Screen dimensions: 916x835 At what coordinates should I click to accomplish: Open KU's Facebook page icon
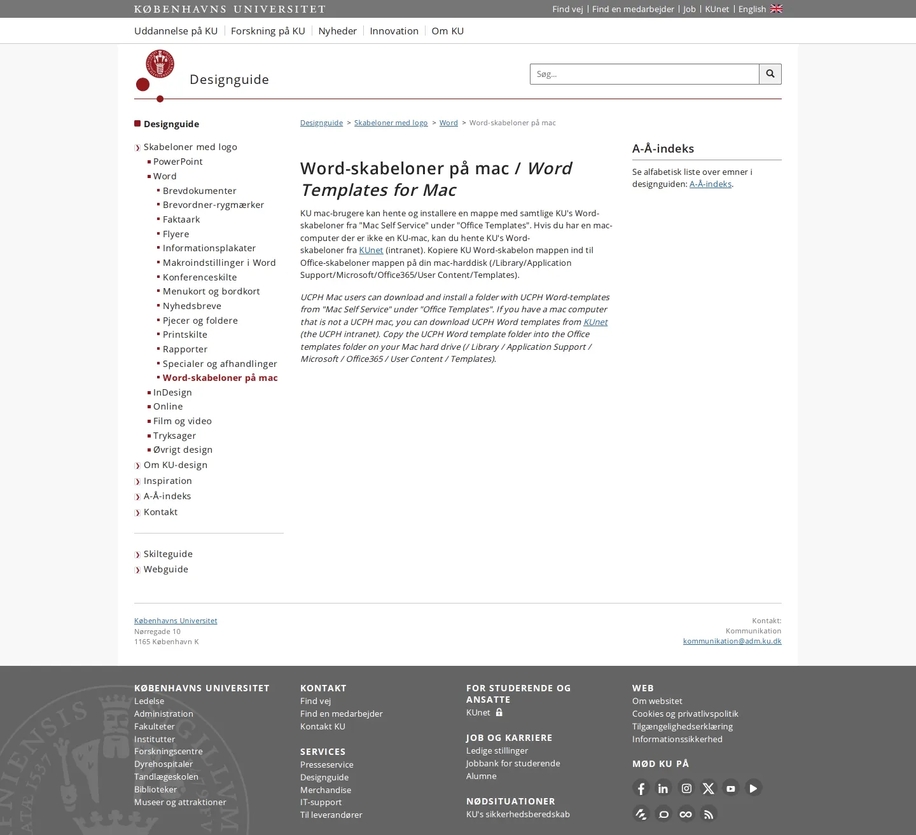coord(641,789)
